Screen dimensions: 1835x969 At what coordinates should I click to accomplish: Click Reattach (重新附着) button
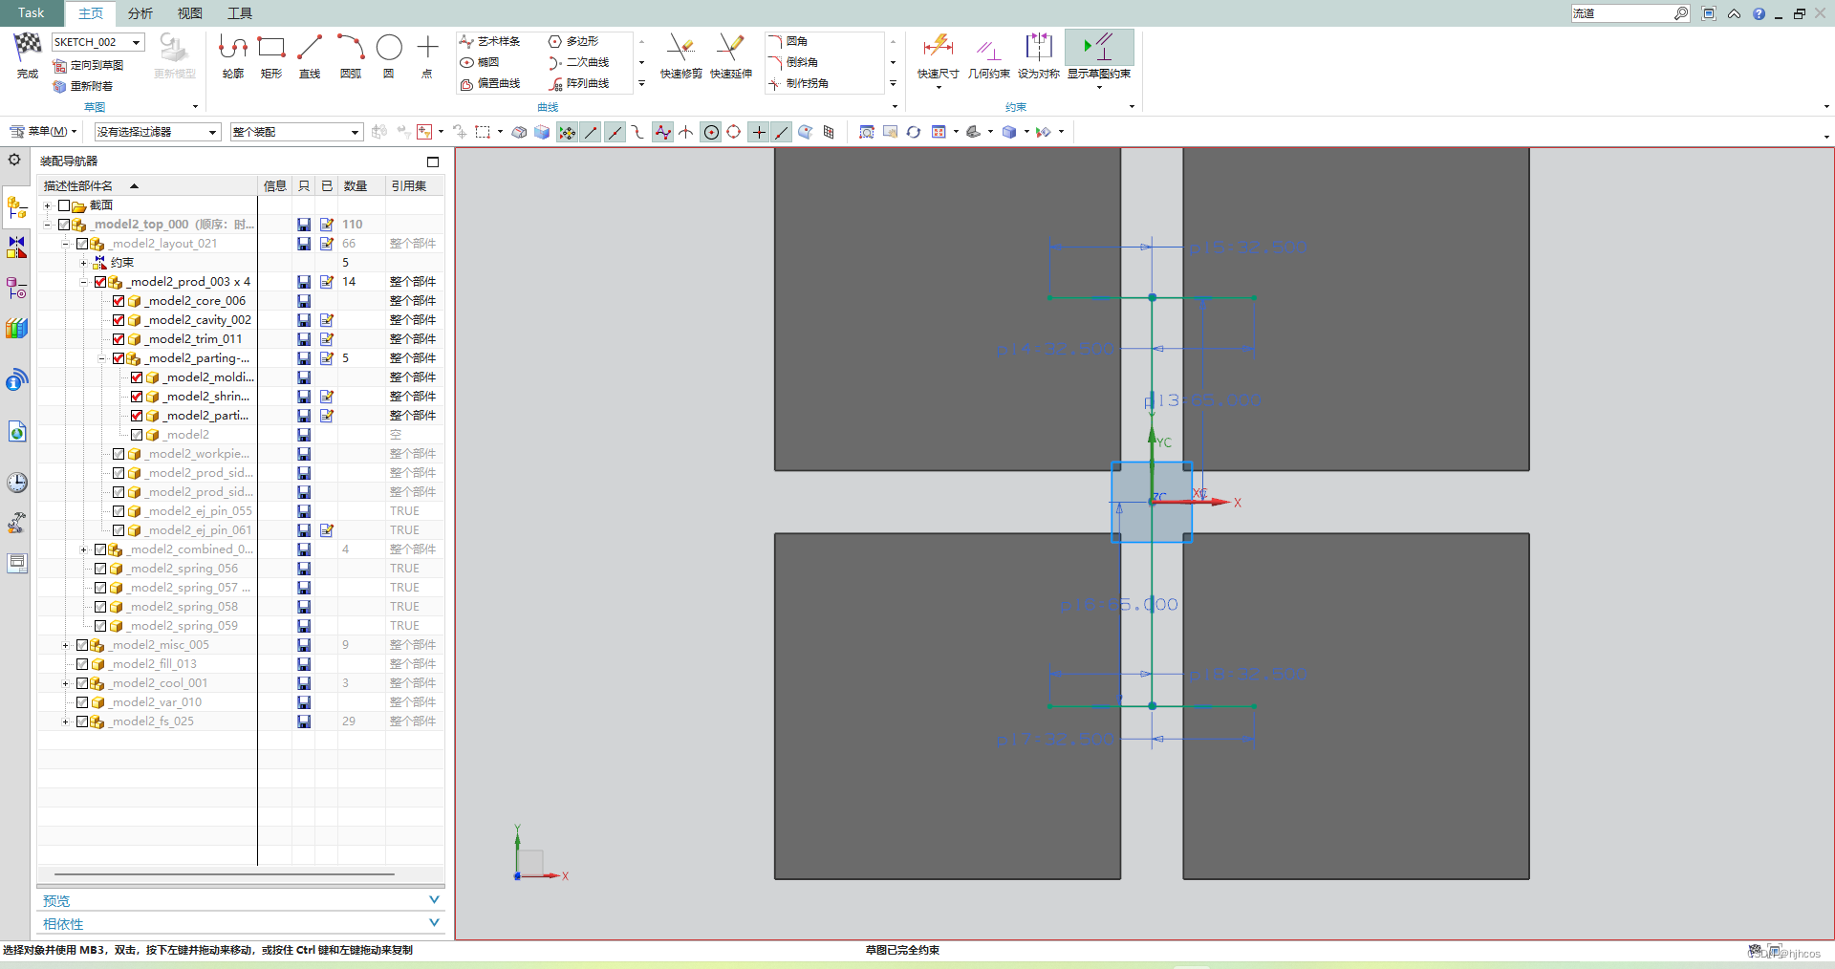(83, 86)
